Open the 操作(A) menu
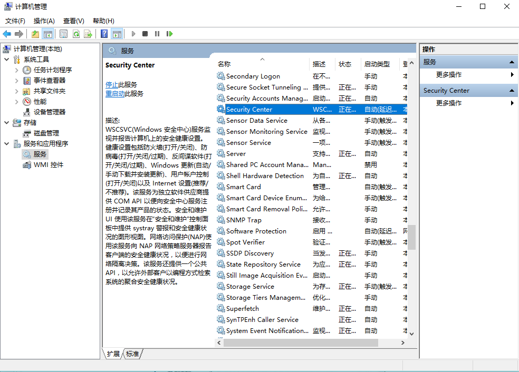 44,21
